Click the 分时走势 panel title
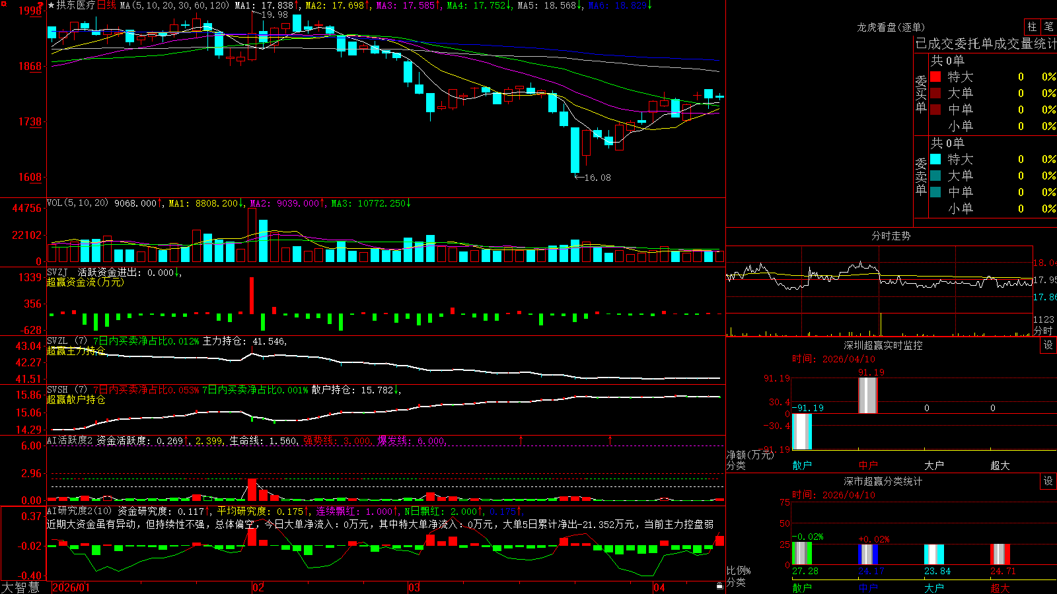This screenshot has width=1057, height=594. pyautogui.click(x=891, y=236)
